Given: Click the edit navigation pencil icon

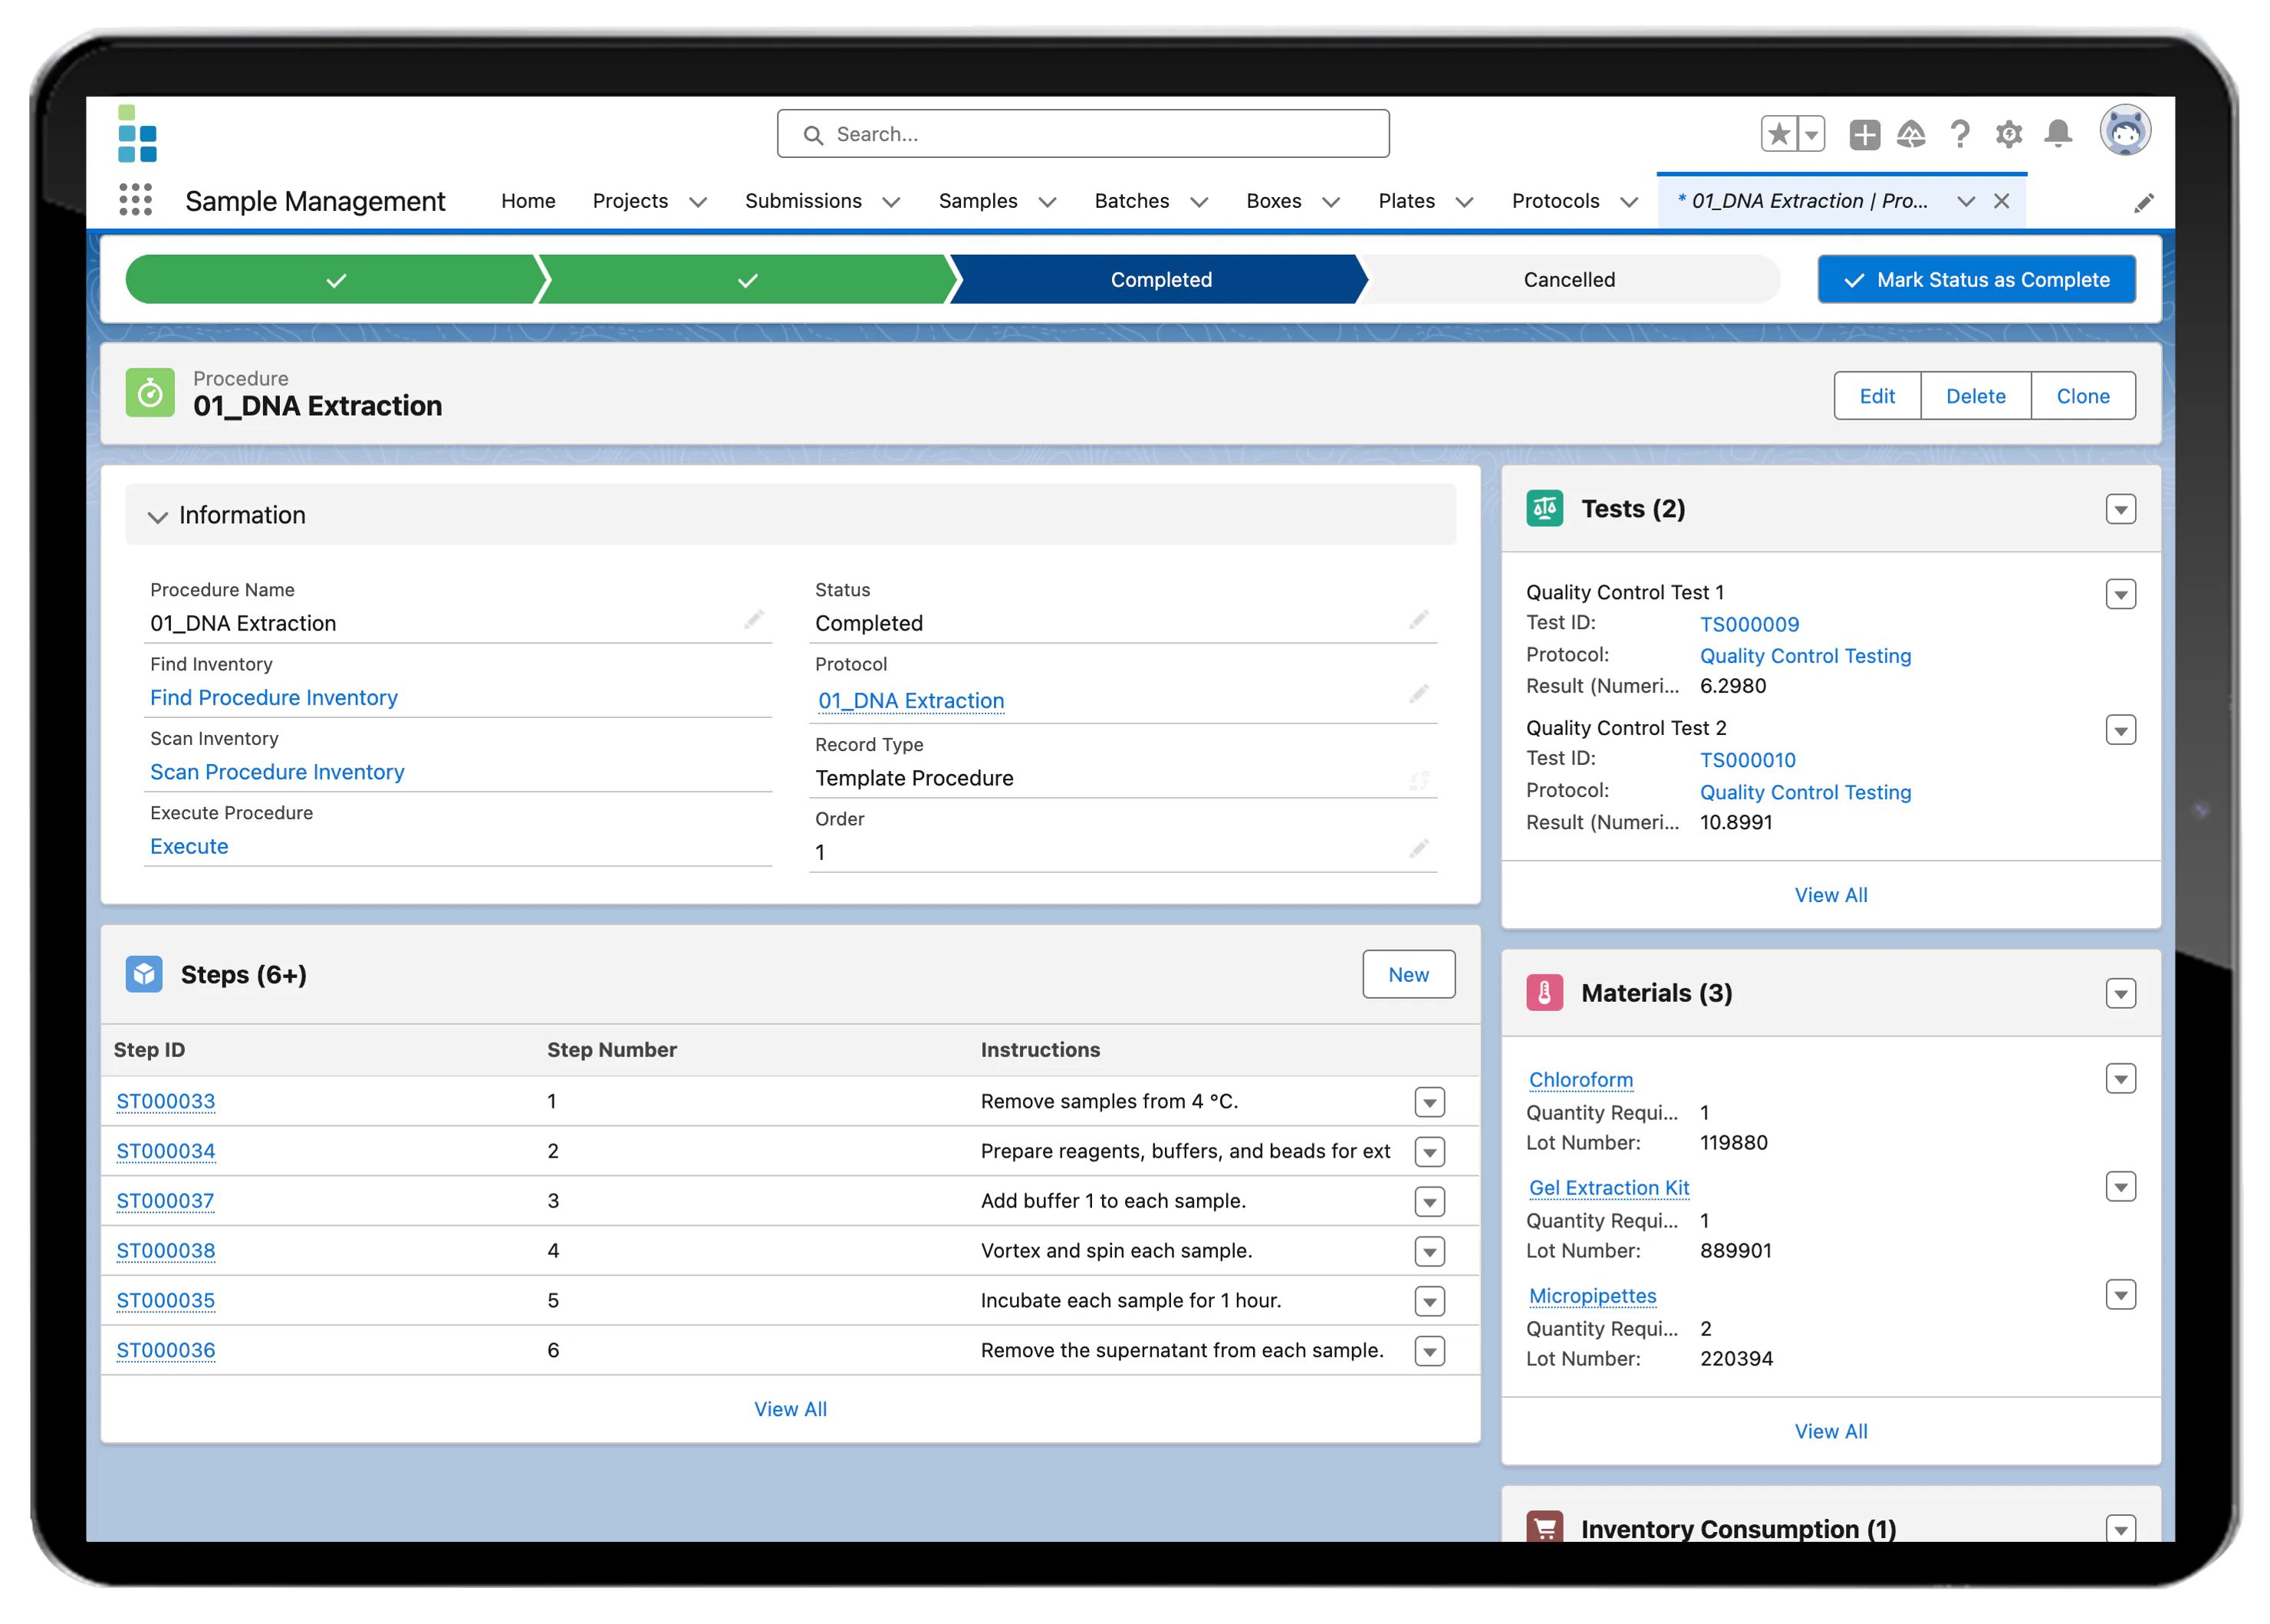Looking at the screenshot, I should [x=2143, y=203].
